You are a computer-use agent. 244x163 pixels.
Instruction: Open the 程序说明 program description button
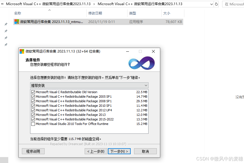[33, 151]
